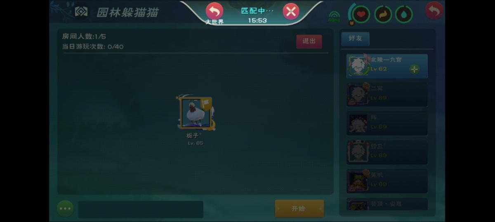Invite 北陵—九宫 with the green plus icon

coord(415,69)
